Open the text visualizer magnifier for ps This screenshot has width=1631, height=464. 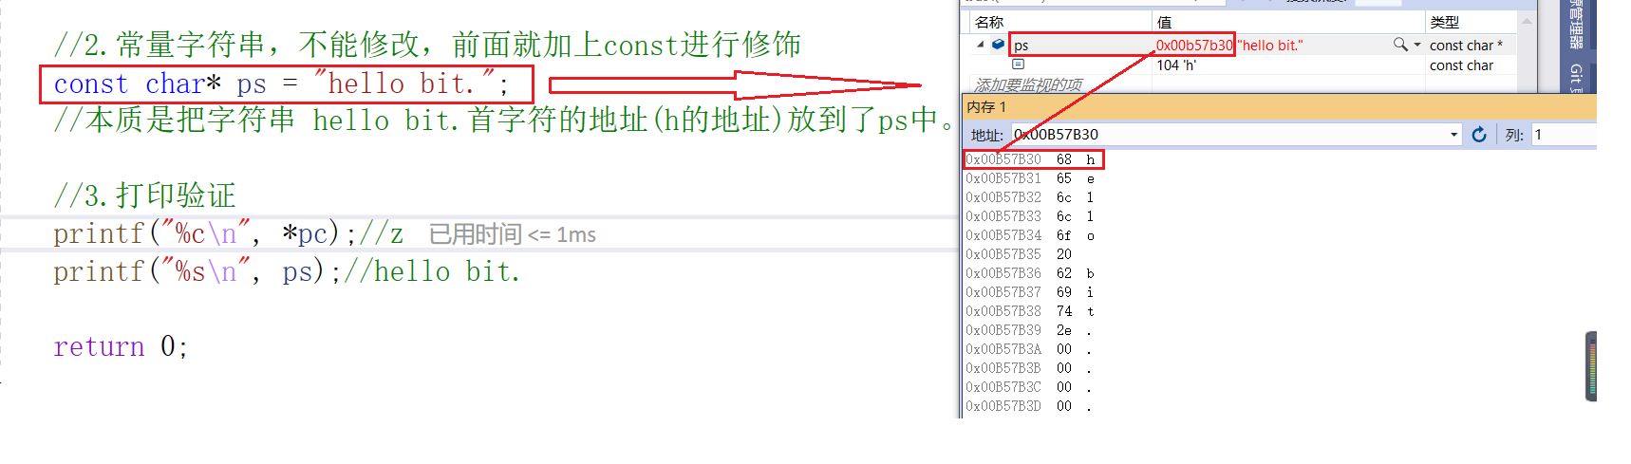click(1399, 45)
